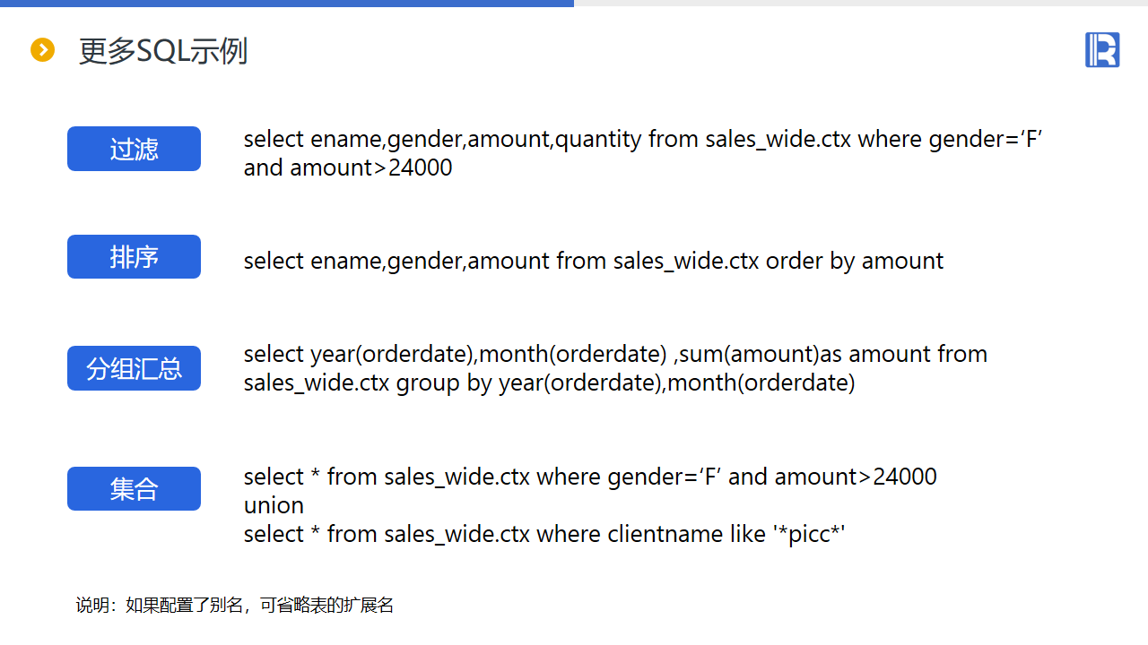
Task: Select the 排序 blue label button
Action: 134,257
